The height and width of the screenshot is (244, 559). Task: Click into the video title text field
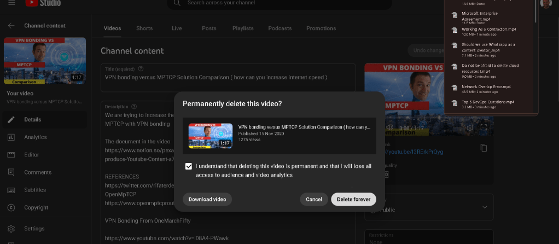pyautogui.click(x=228, y=77)
